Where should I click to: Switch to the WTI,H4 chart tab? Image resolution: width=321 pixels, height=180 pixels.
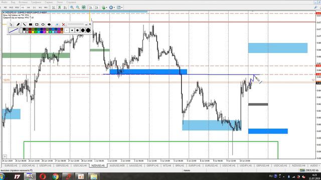coord(167,165)
